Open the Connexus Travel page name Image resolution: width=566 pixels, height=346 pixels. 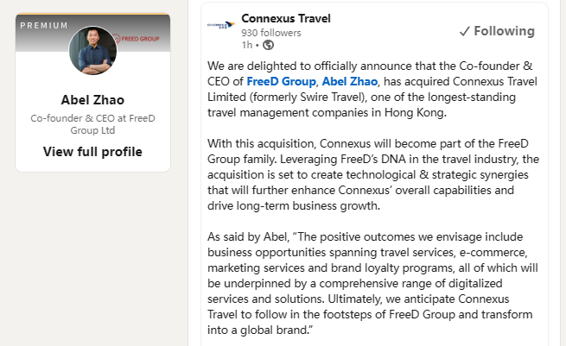coord(286,18)
